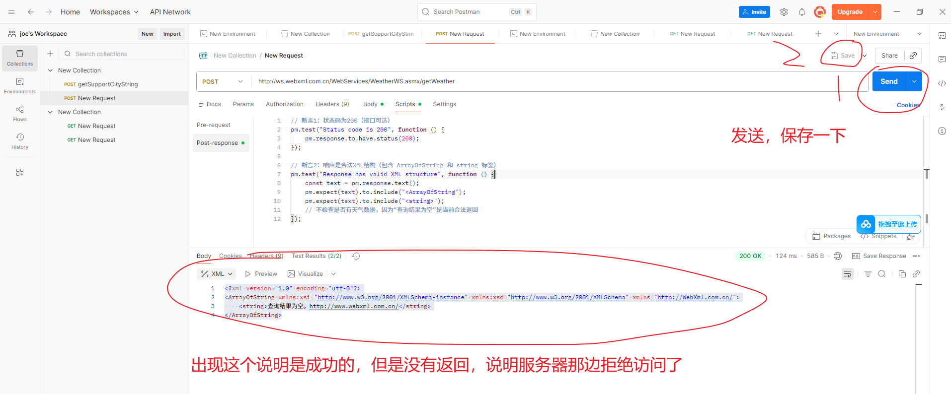Toggle word wrap in response body
951x394 pixels.
[x=848, y=274]
